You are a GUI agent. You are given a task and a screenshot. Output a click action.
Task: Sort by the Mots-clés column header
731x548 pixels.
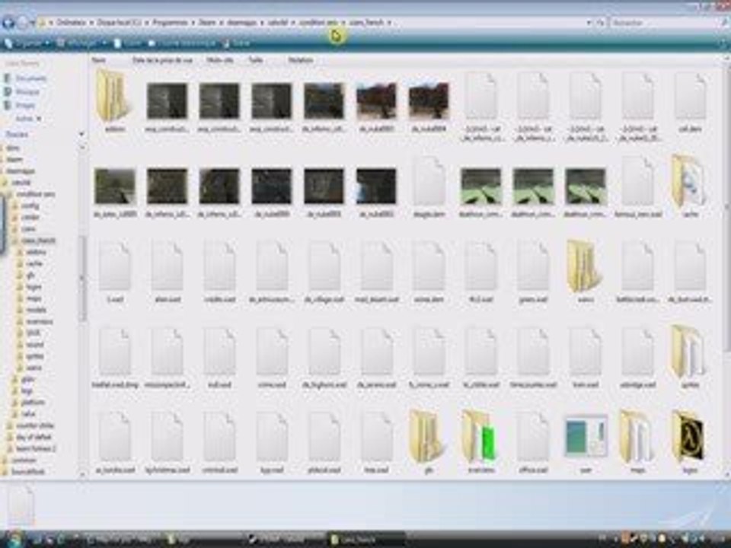219,60
